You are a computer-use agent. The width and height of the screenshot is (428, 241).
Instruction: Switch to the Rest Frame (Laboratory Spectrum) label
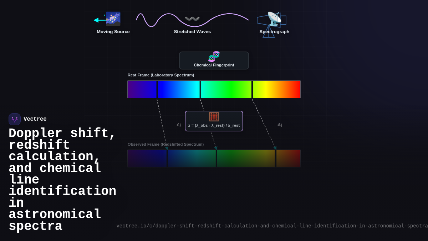tap(161, 75)
